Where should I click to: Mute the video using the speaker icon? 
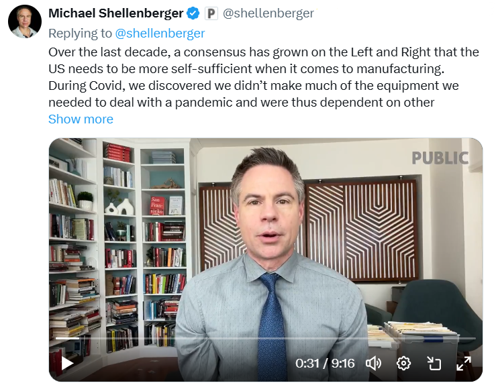pos(374,364)
